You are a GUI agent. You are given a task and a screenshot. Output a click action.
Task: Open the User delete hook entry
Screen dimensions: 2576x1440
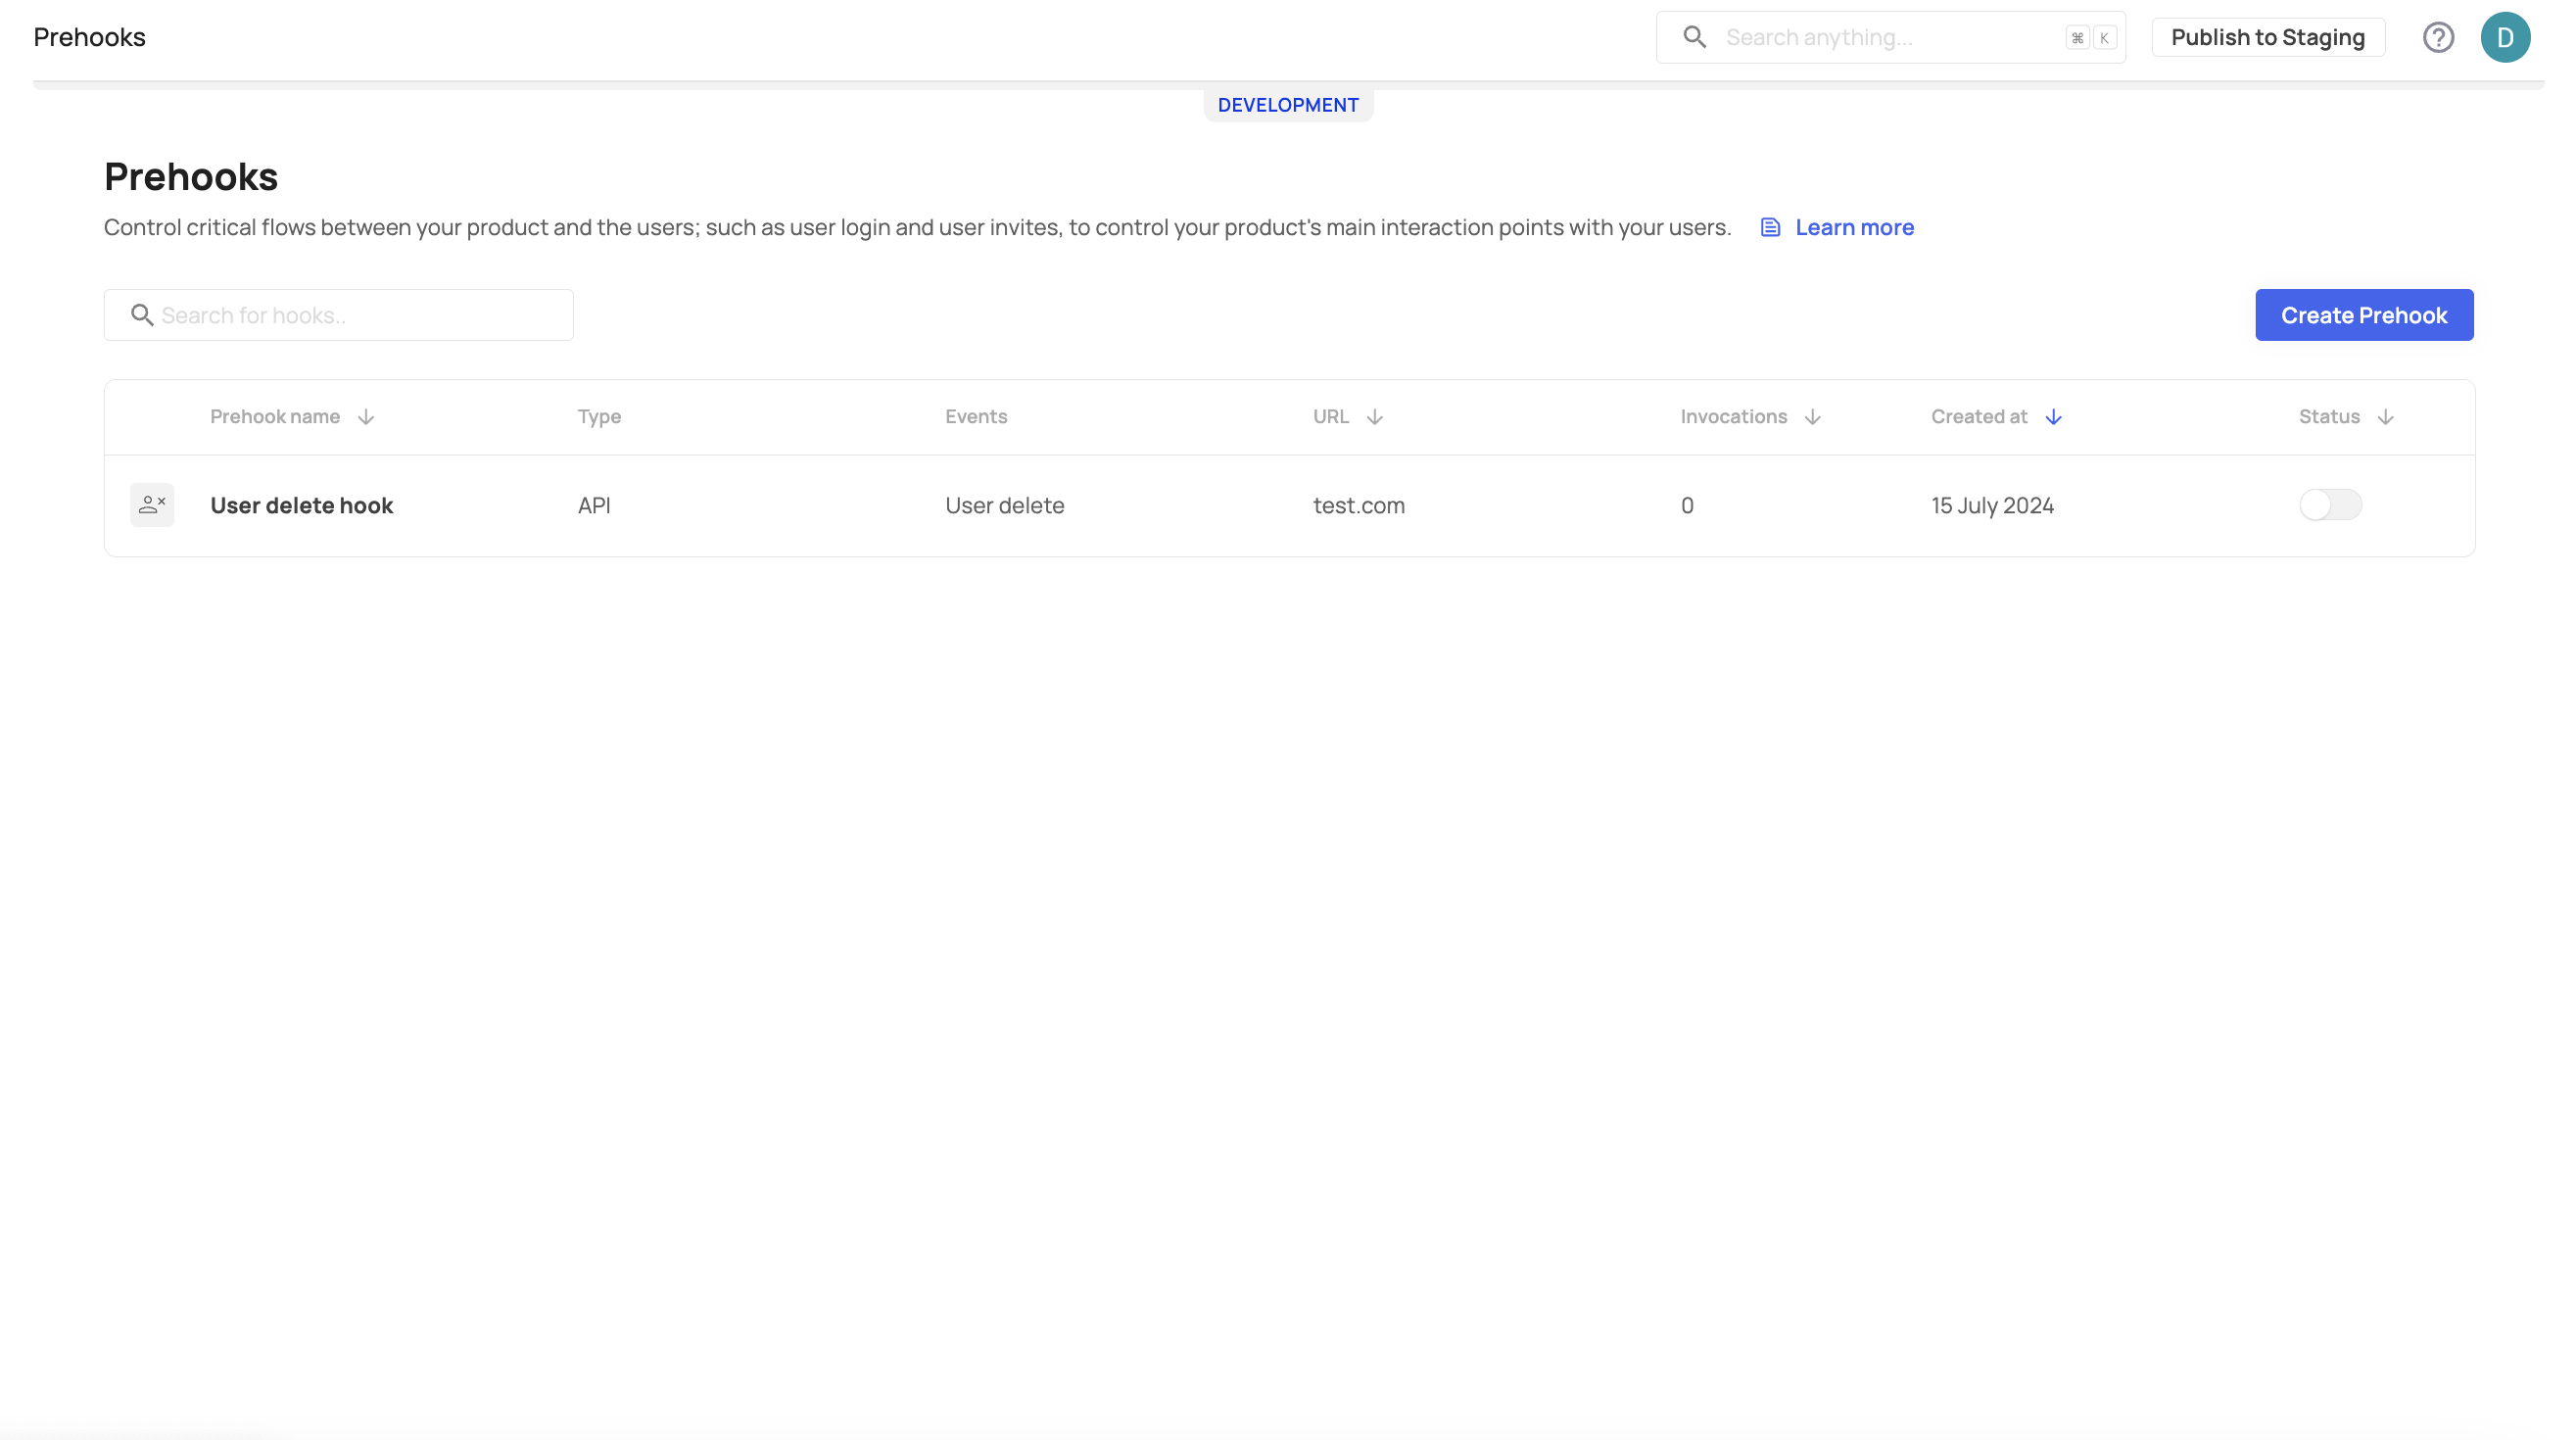[302, 505]
